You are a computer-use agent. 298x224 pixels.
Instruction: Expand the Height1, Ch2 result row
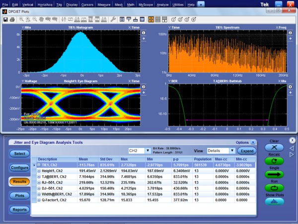coord(39,170)
